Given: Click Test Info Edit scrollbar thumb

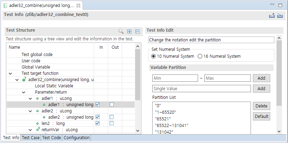Looking at the screenshot, I should (x=279, y=73).
